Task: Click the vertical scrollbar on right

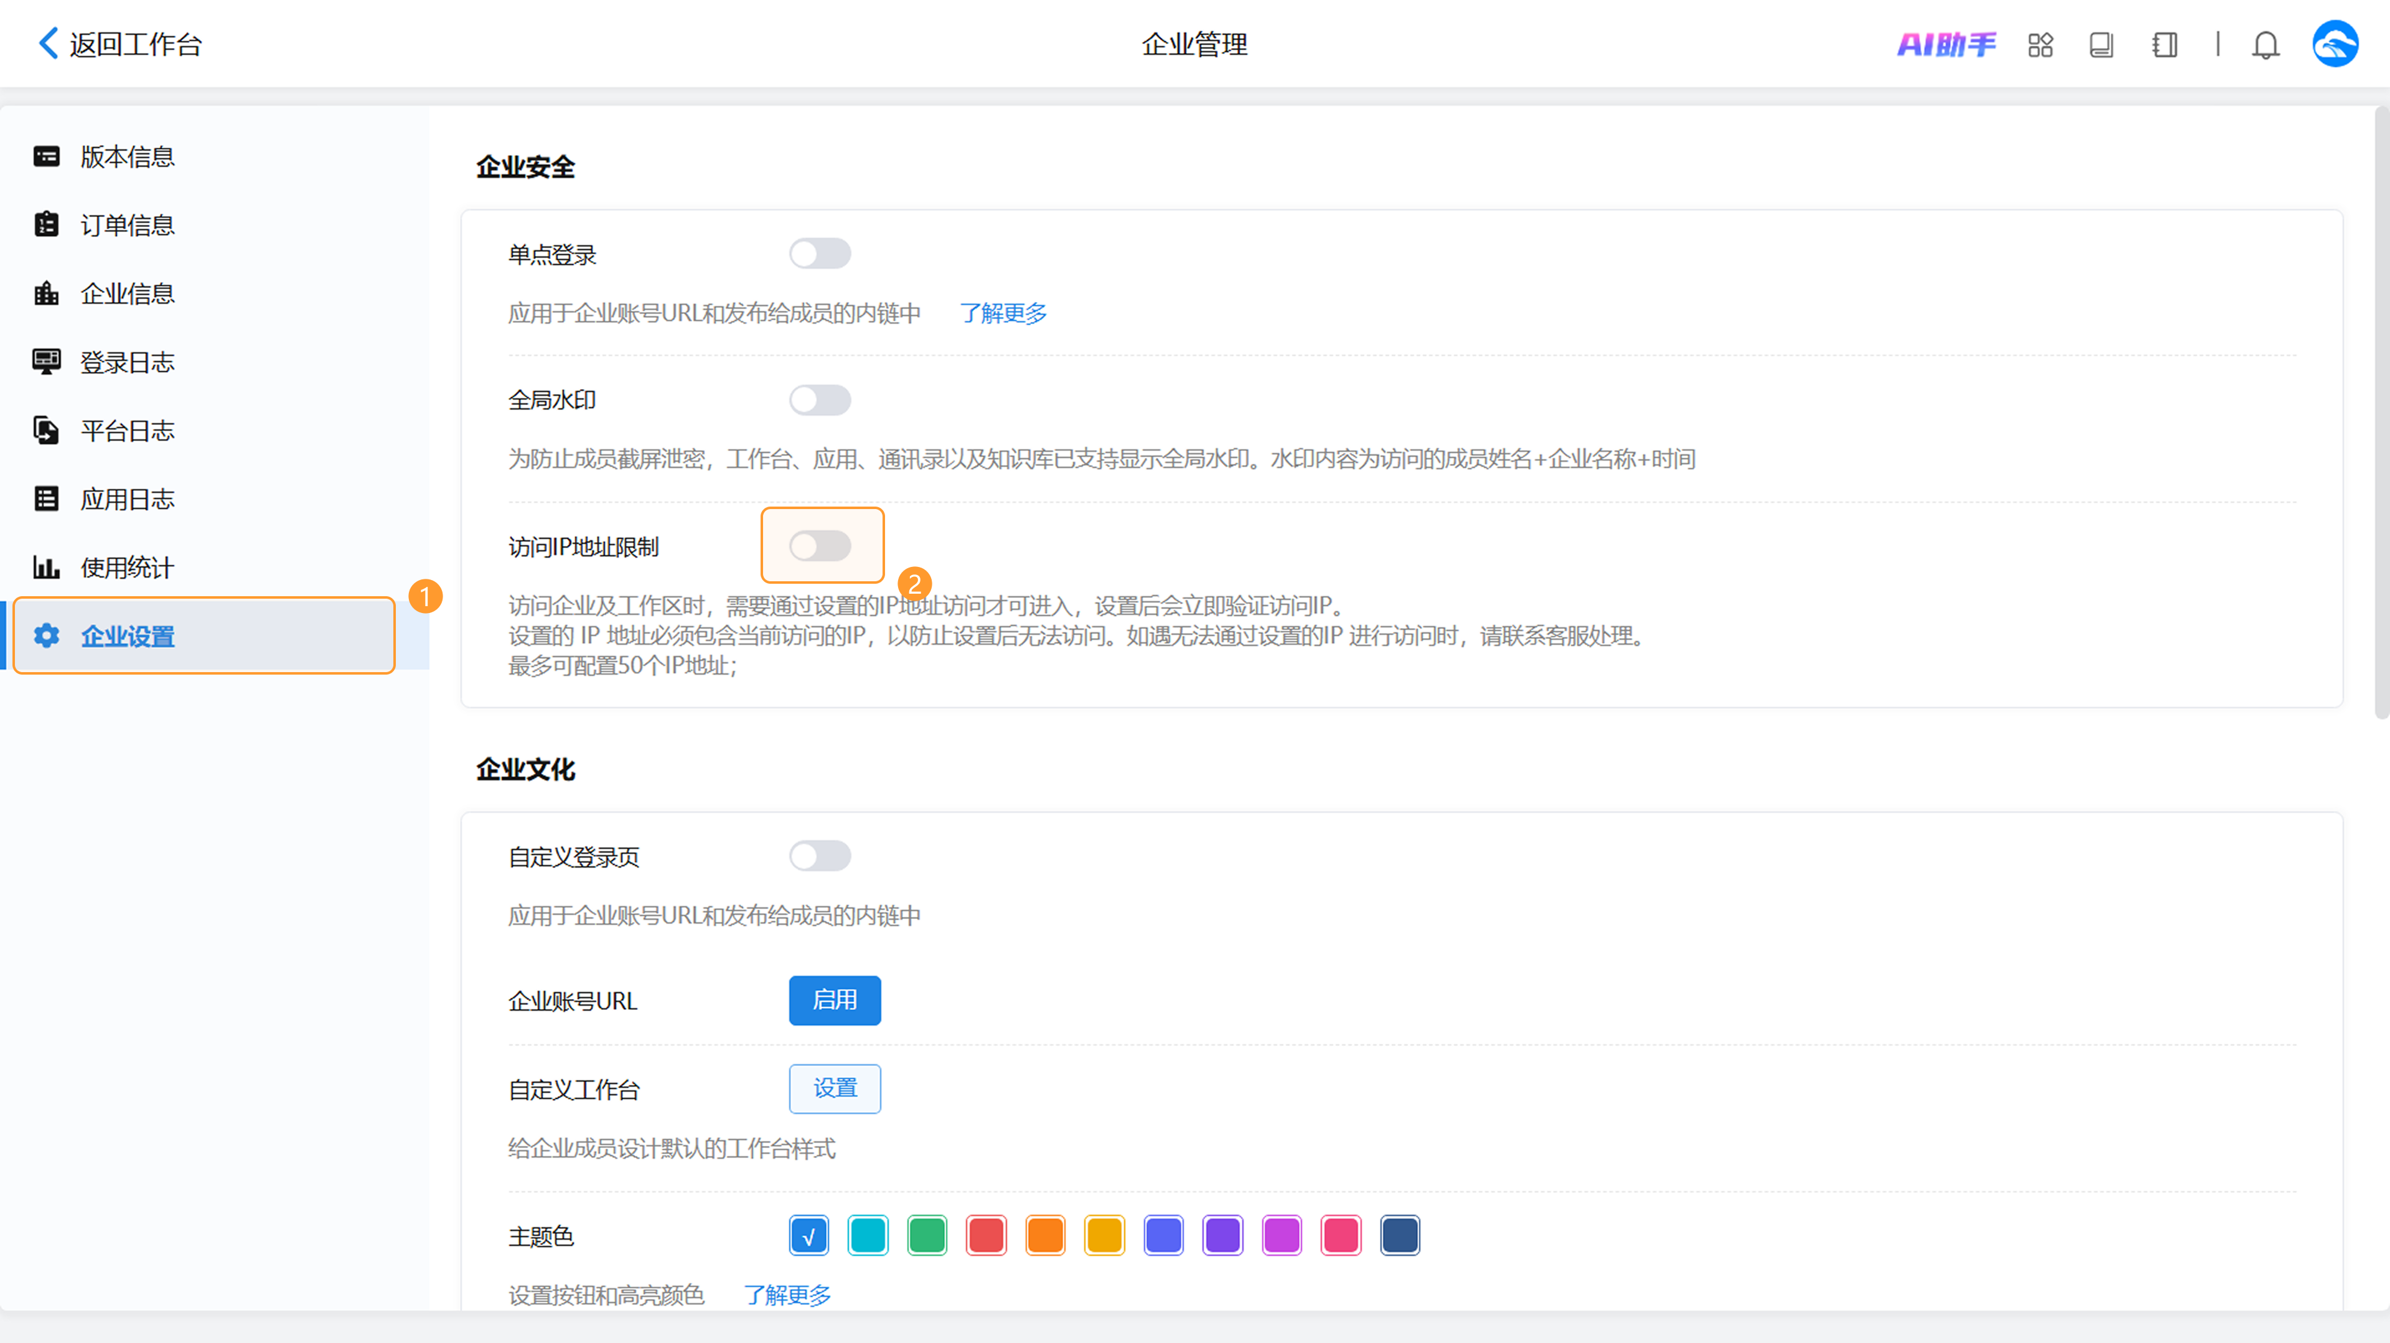Action: click(x=2382, y=413)
